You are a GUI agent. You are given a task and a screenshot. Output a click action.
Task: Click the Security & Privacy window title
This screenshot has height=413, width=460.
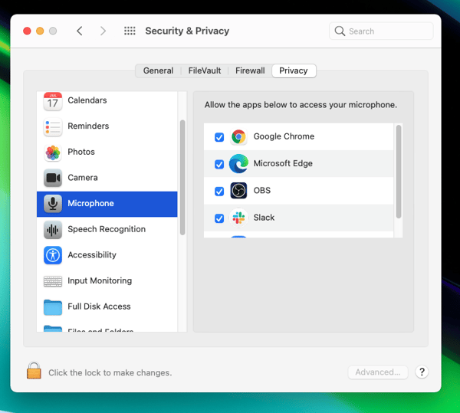[187, 31]
